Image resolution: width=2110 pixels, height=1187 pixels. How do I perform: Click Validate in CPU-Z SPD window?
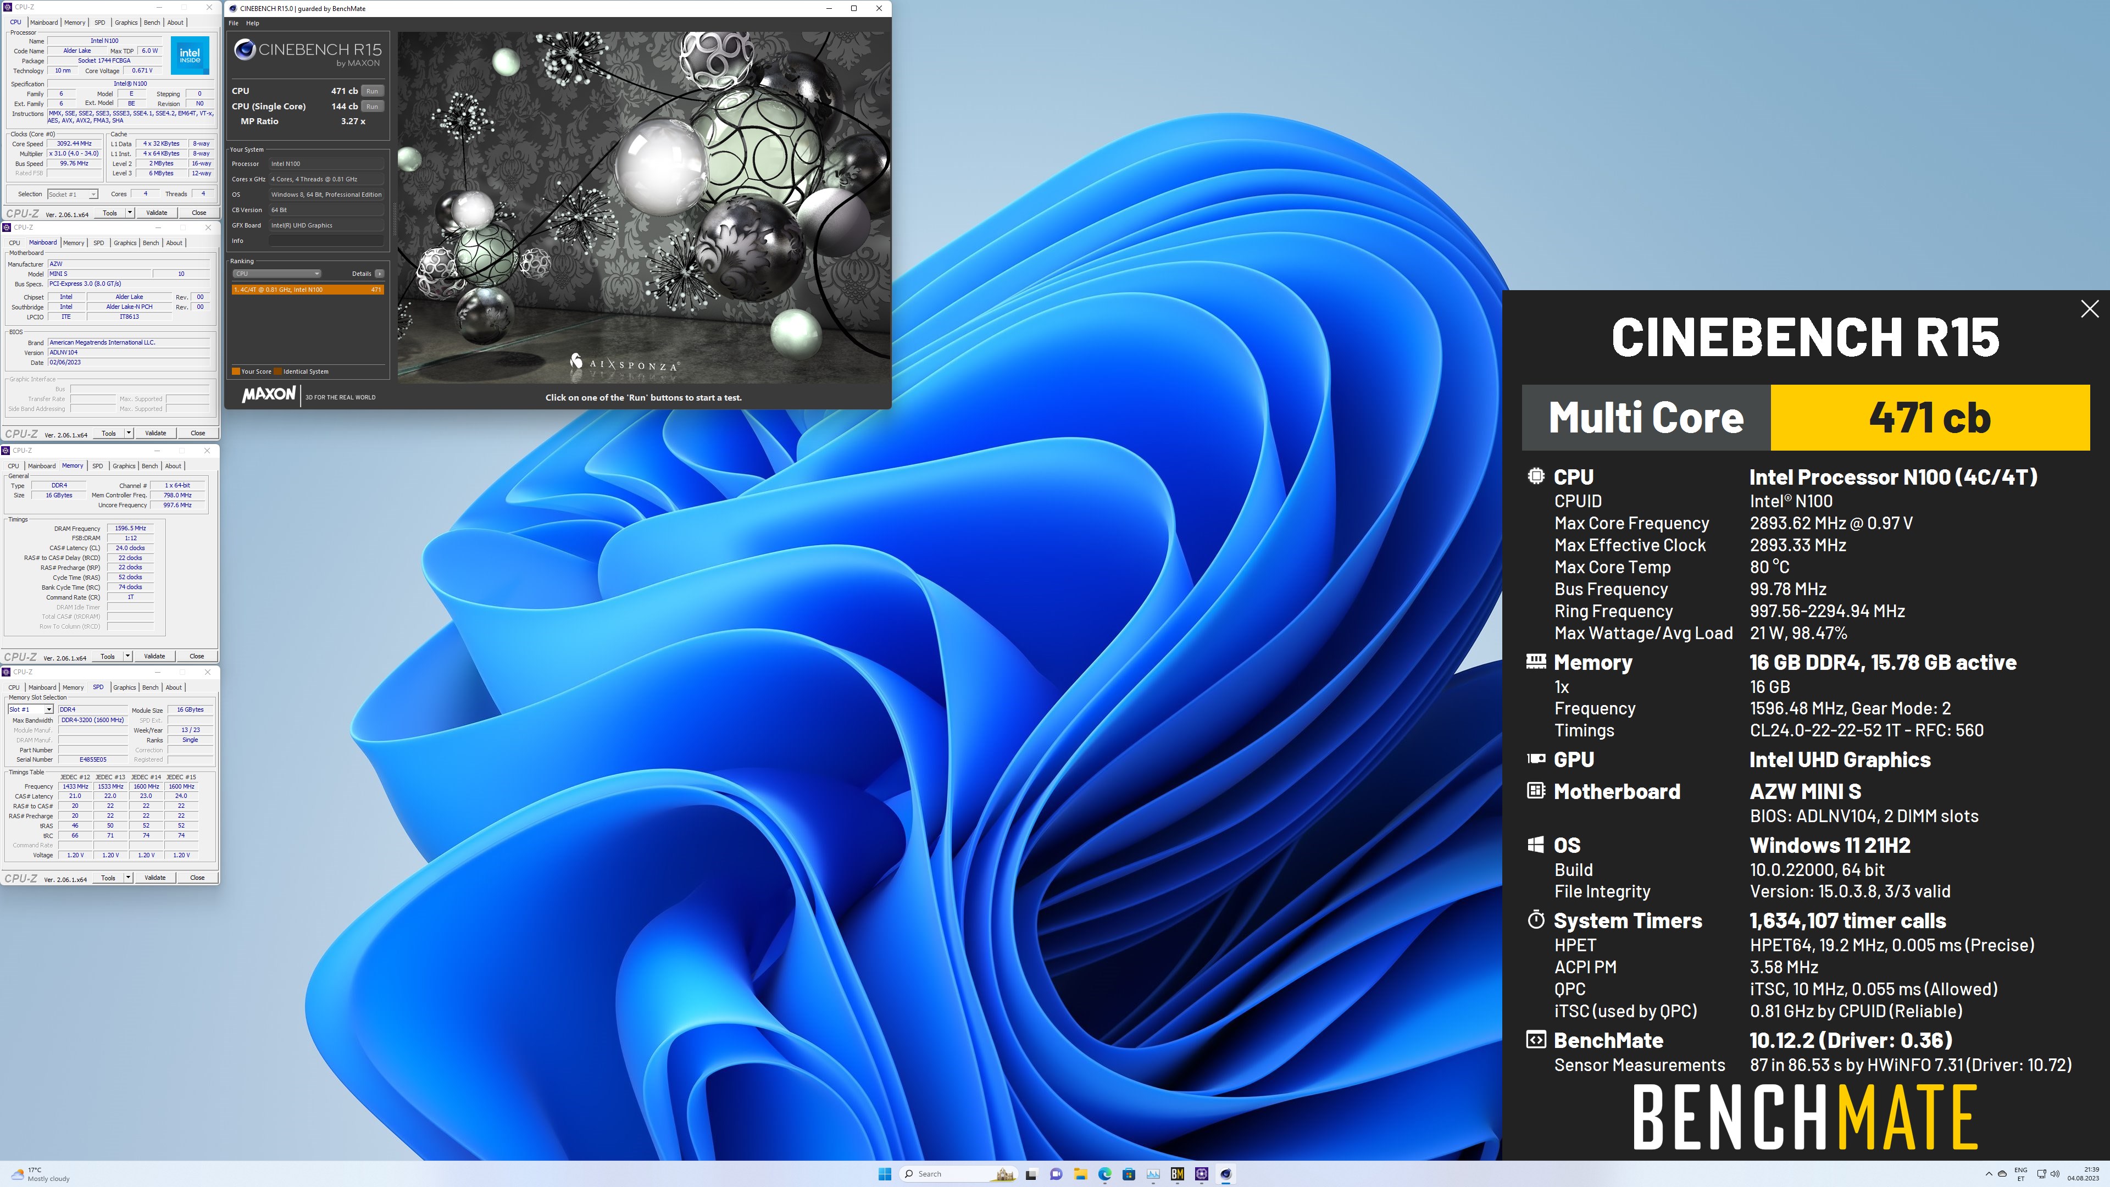pos(155,878)
